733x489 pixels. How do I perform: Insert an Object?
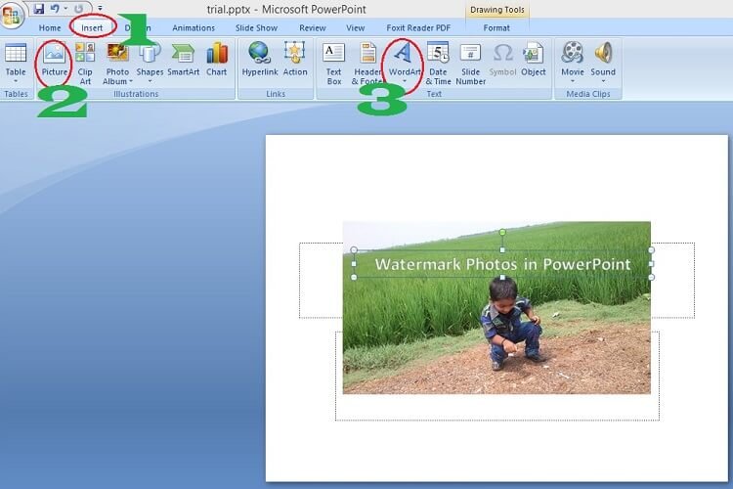pos(534,60)
